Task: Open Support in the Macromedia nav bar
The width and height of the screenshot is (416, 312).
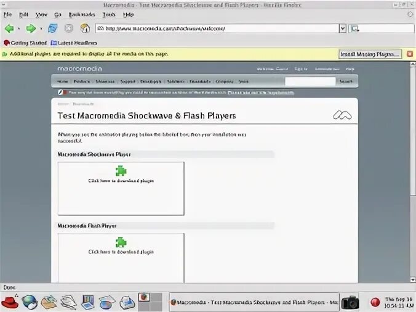Action: click(x=127, y=81)
